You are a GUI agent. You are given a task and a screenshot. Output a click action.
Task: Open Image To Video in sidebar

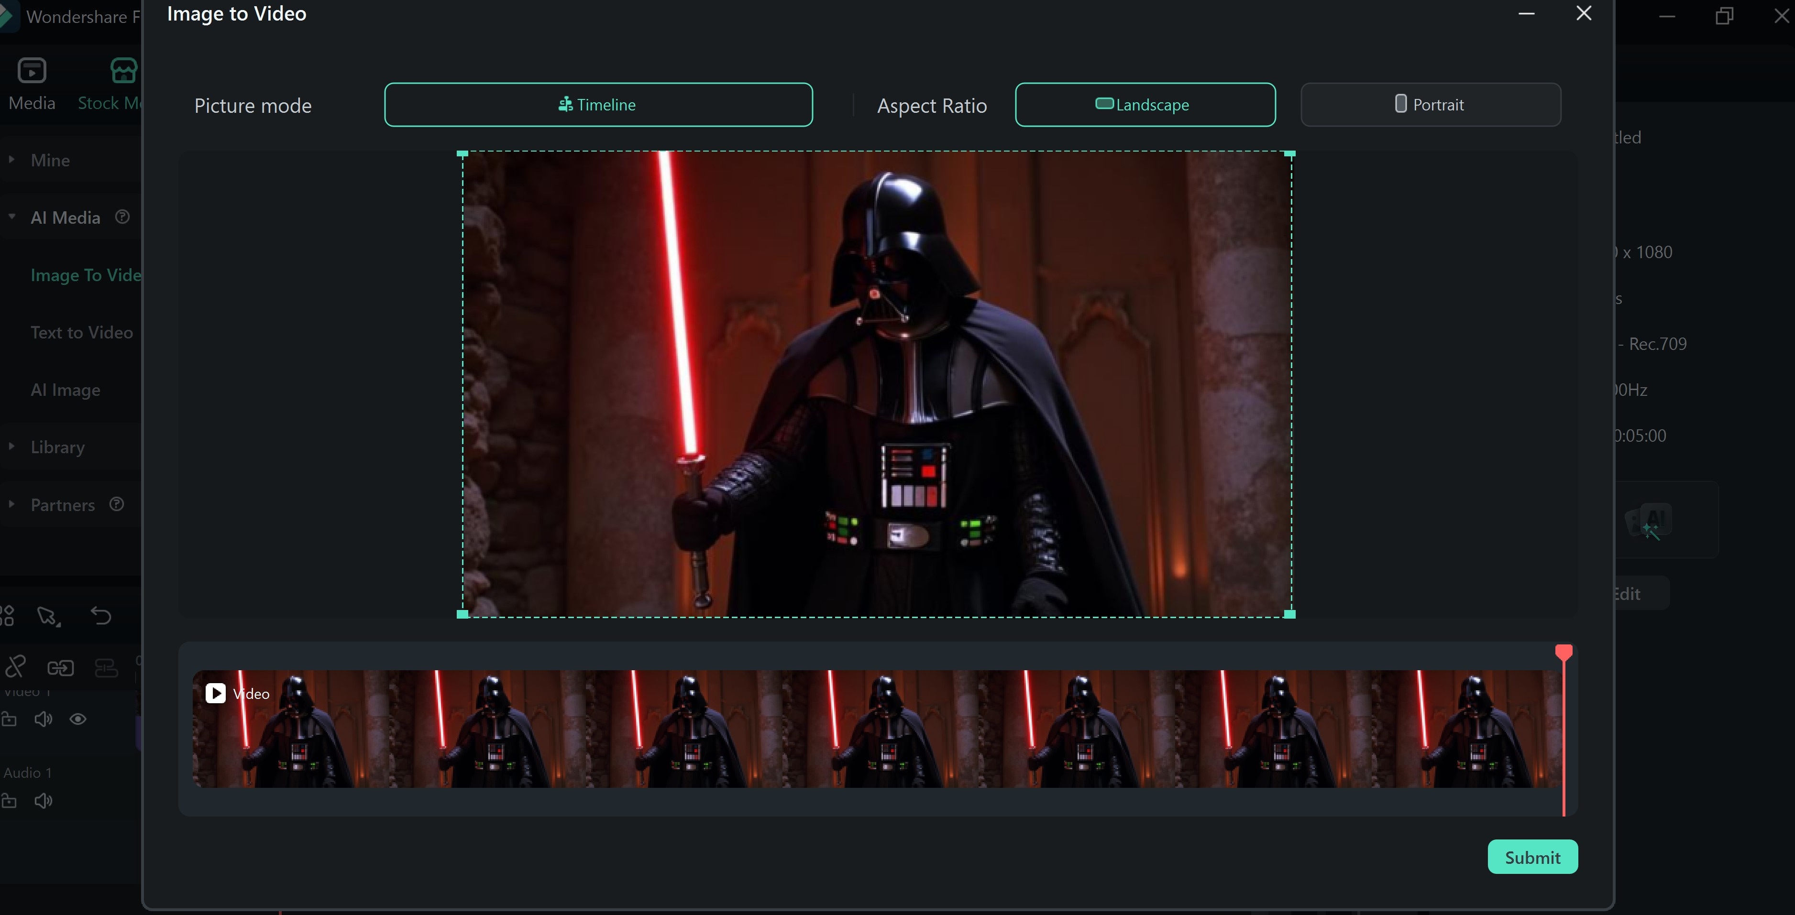[x=86, y=275]
